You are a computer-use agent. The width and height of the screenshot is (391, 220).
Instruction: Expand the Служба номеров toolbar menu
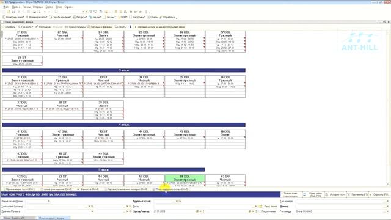point(60,17)
